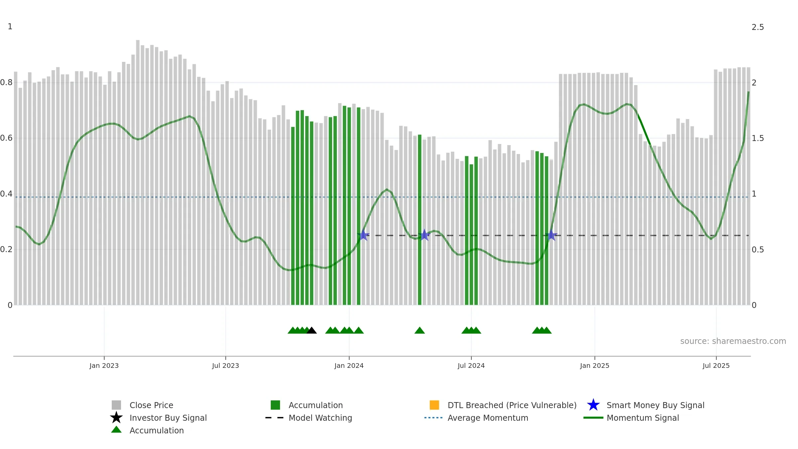Click the Jan 2024 axis label

coord(349,366)
